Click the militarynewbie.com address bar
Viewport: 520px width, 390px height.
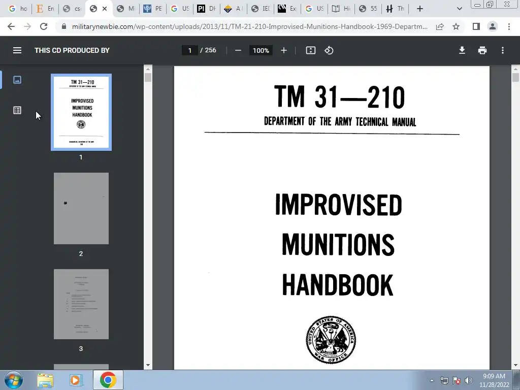pyautogui.click(x=249, y=26)
